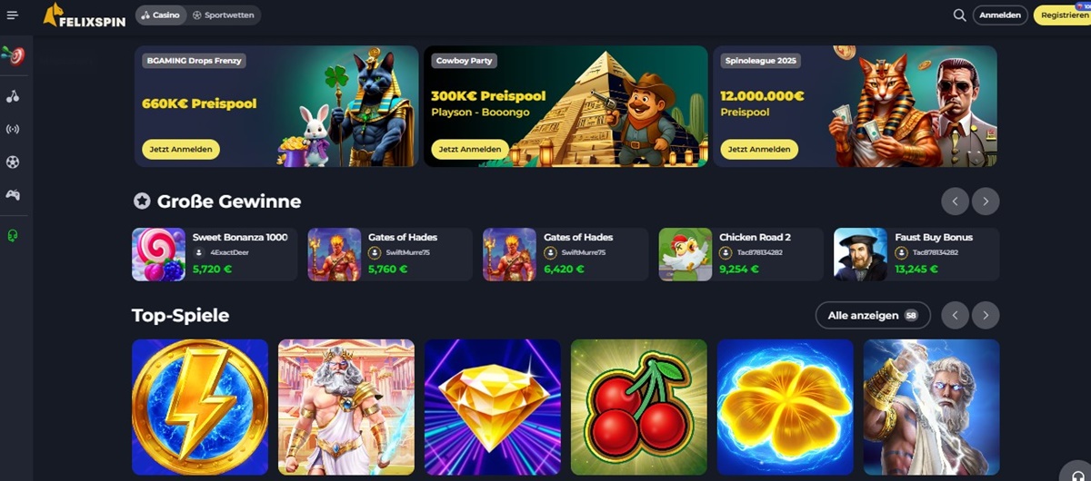
Task: Show next Große Gewinne entries
Action: point(986,201)
